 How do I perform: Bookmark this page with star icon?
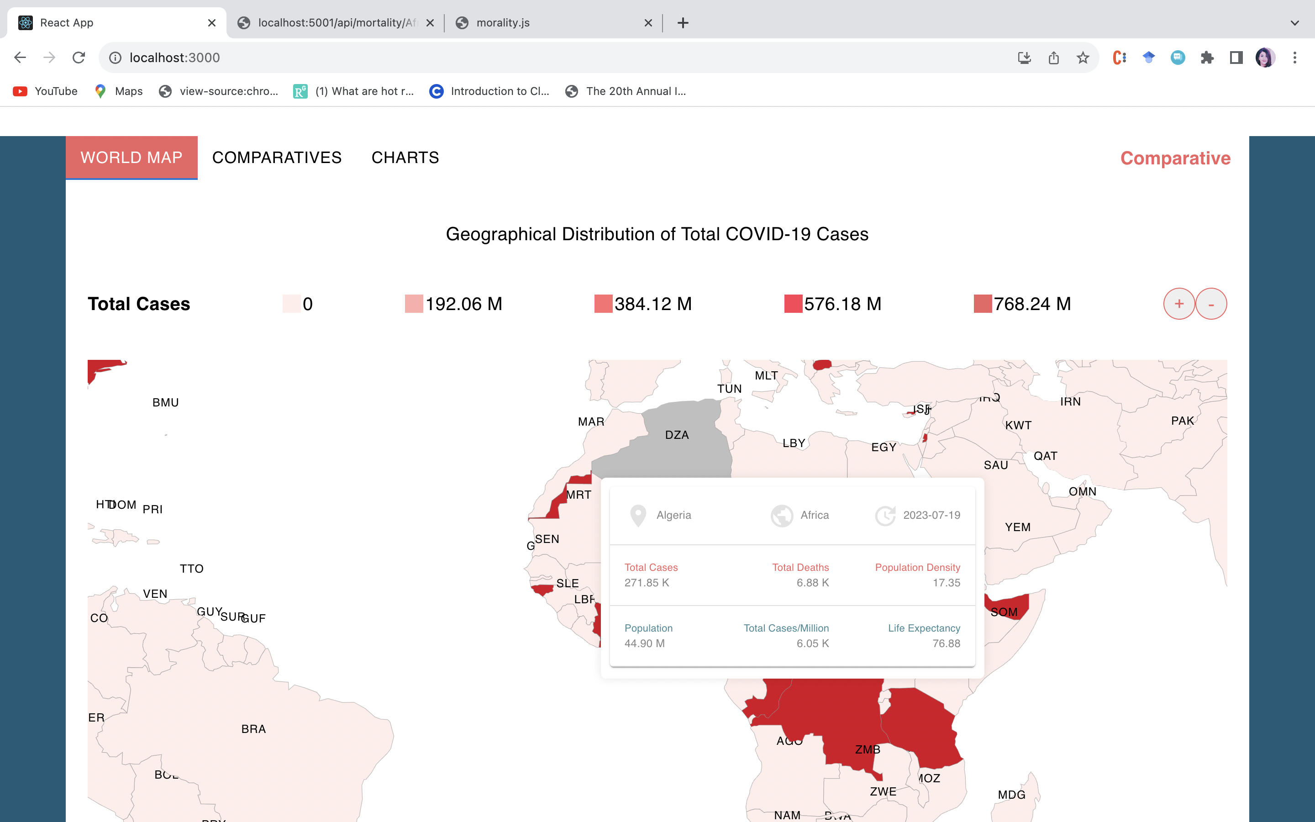(1083, 58)
